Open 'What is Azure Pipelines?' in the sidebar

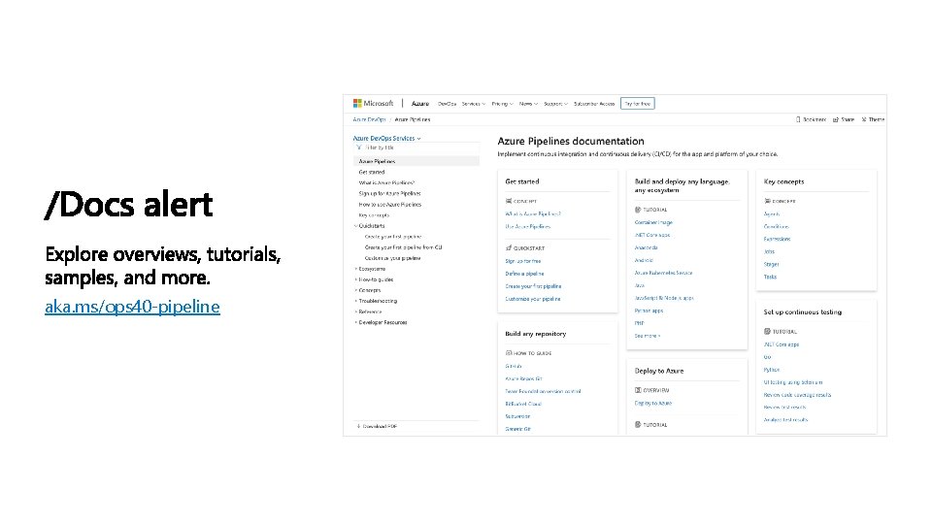[386, 182]
